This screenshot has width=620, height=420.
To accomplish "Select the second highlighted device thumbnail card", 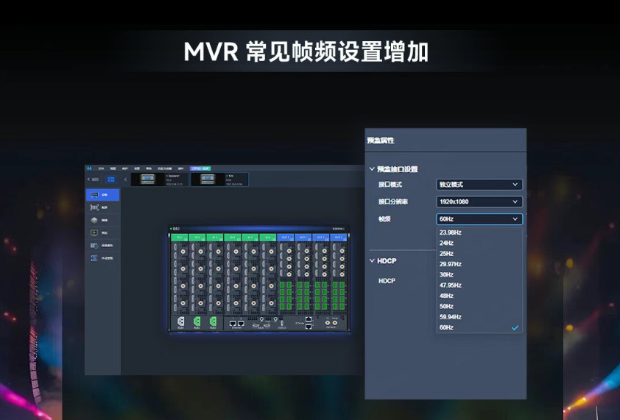I will point(219,179).
